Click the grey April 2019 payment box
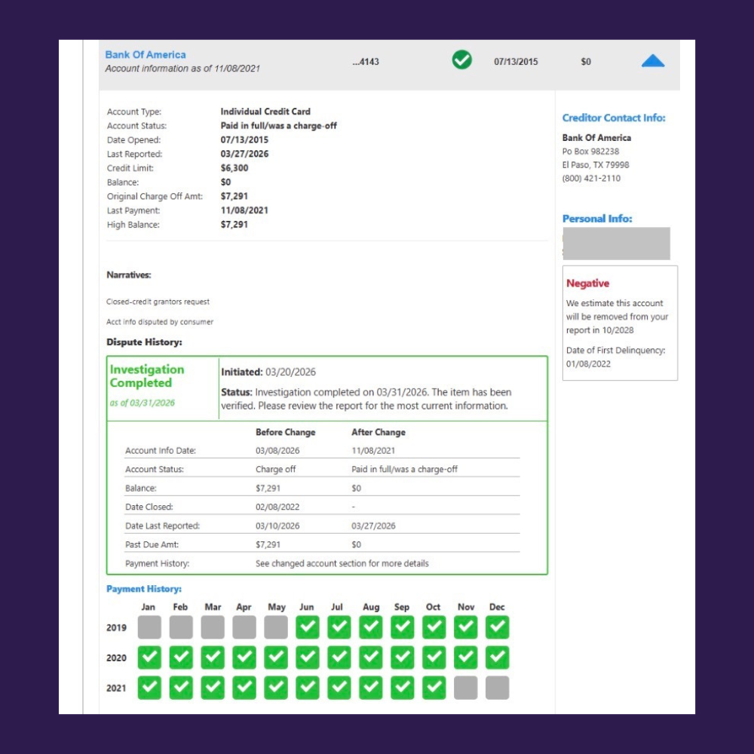 244,627
